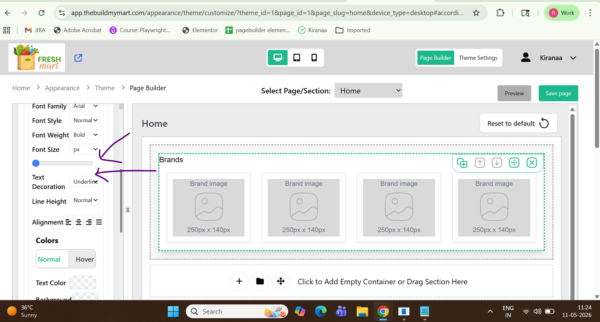
Task: Move Brands section up
Action: tap(480, 163)
